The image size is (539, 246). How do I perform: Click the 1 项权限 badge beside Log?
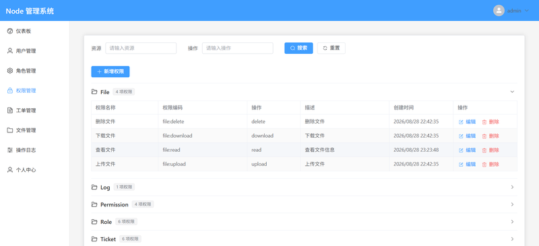tap(124, 188)
